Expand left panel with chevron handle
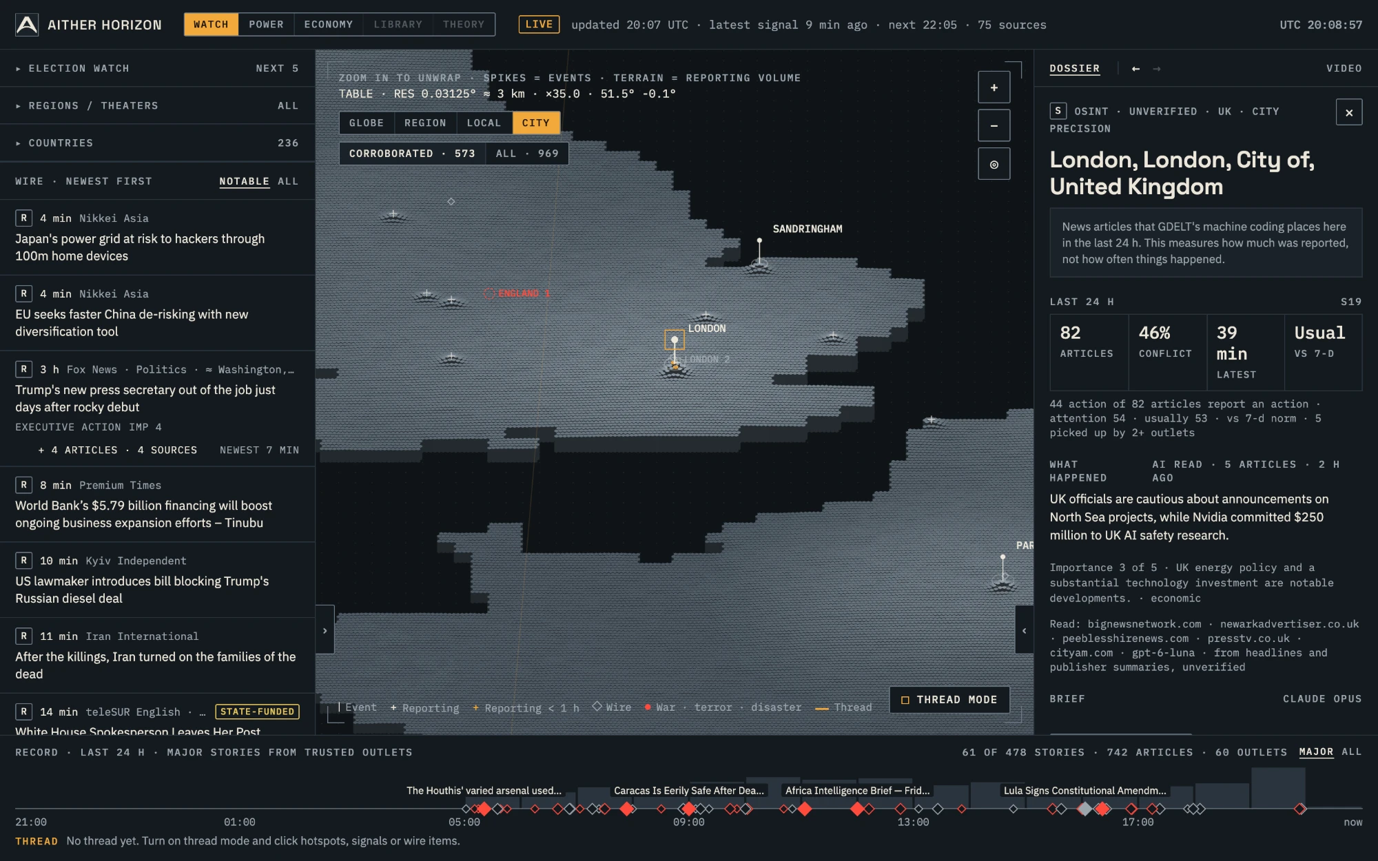Image resolution: width=1378 pixels, height=861 pixels. click(x=325, y=630)
